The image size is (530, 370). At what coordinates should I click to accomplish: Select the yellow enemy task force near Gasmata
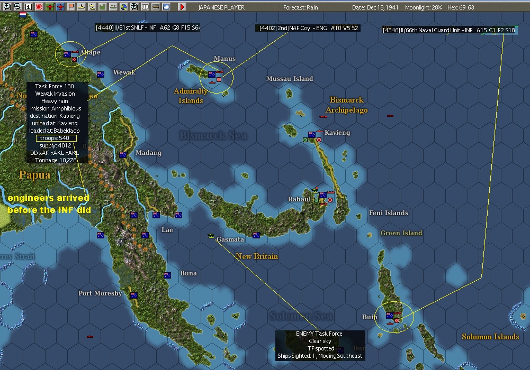211,236
